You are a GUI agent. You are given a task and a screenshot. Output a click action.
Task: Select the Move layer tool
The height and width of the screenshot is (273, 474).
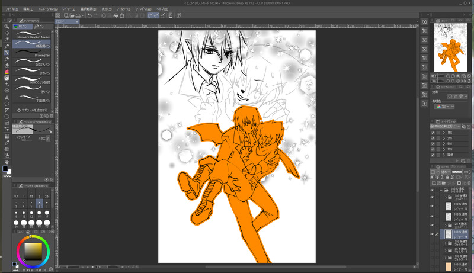[x=7, y=33]
